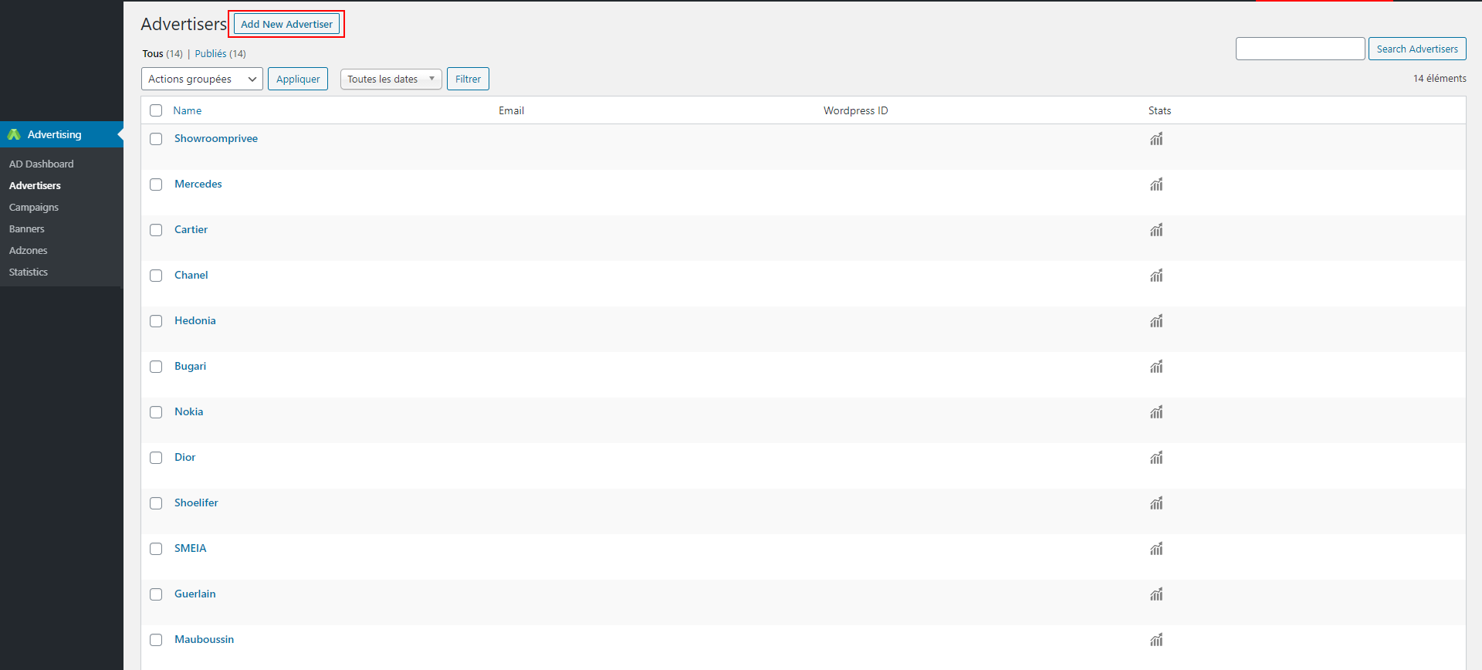Open stats icon for Showroomprivee
The height and width of the screenshot is (670, 1482).
[1156, 139]
